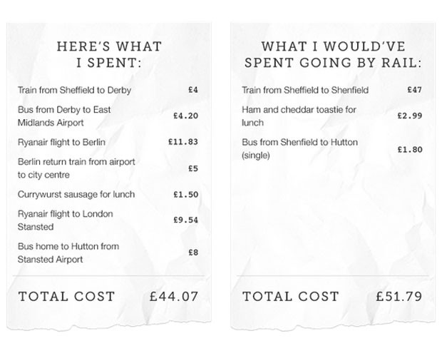Click the 'Here's What I Spent' heading
Viewport: 442px width, 341px height.
109,55
